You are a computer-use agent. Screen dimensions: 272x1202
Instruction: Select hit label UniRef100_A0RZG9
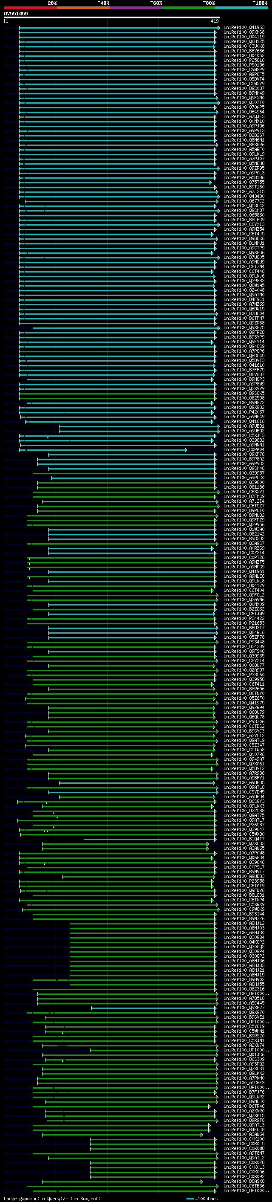244,548
